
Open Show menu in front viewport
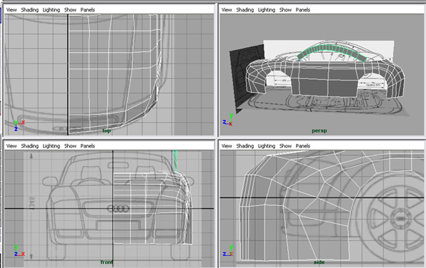pyautogui.click(x=70, y=146)
